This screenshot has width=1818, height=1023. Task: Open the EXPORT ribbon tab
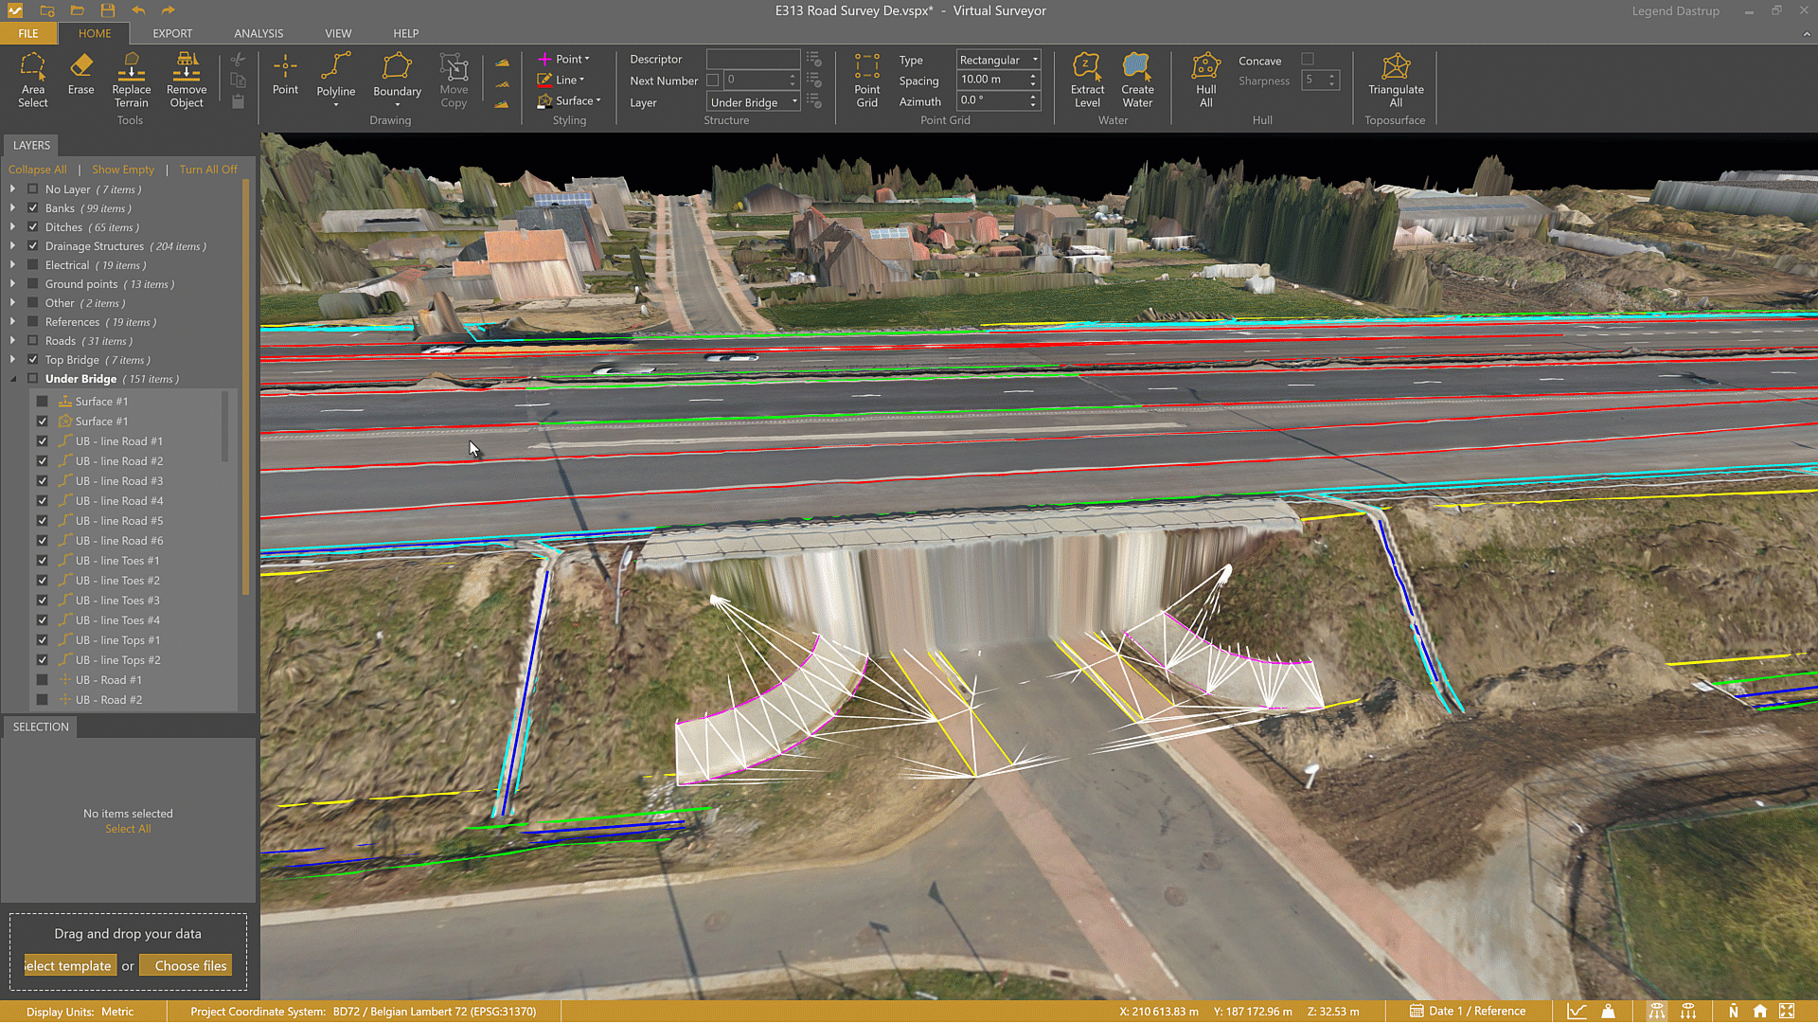pyautogui.click(x=172, y=33)
